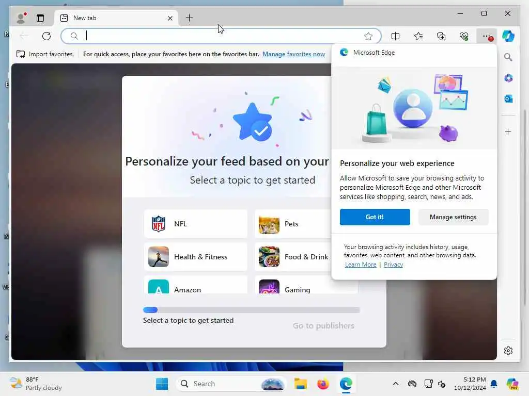Close the New tab tab
The width and height of the screenshot is (529, 396).
point(170,18)
